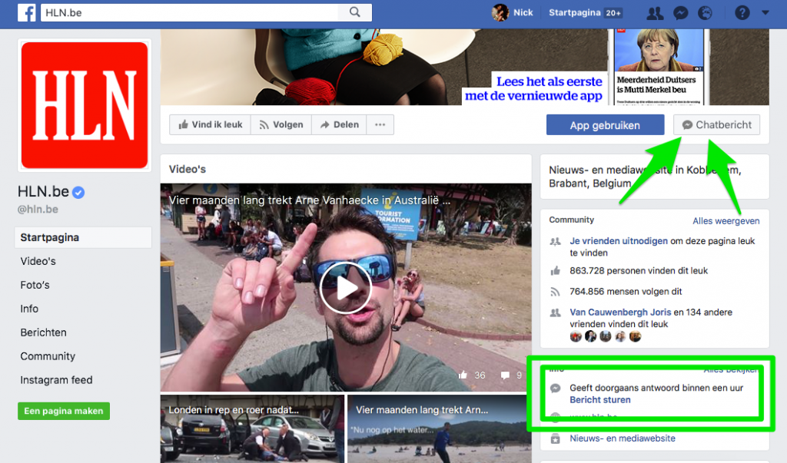Screen dimensions: 787x463
Task: Click the Delen share button
Action: (x=339, y=124)
